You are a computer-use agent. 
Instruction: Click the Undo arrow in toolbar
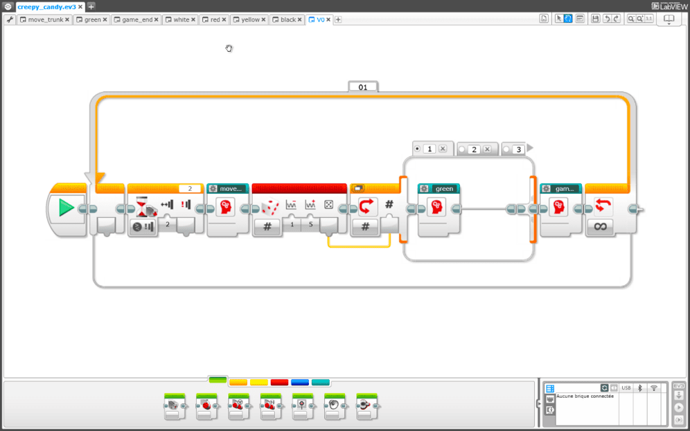click(607, 19)
